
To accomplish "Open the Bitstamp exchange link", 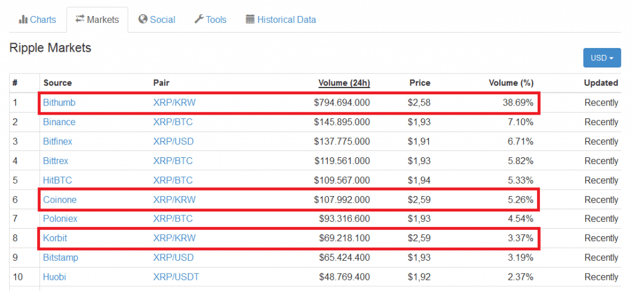I will 60,257.
